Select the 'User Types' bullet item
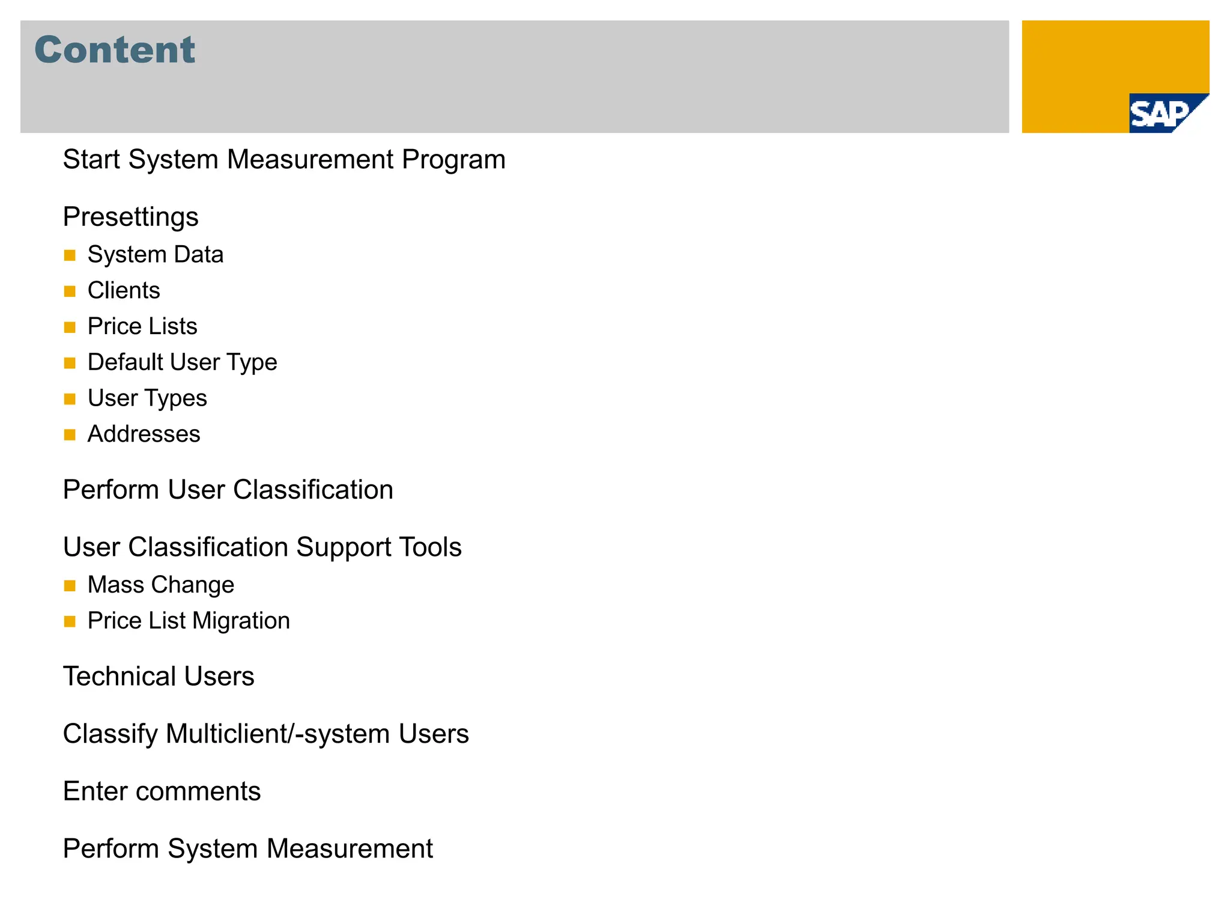Viewport: 1230px width, 923px height. 147,398
